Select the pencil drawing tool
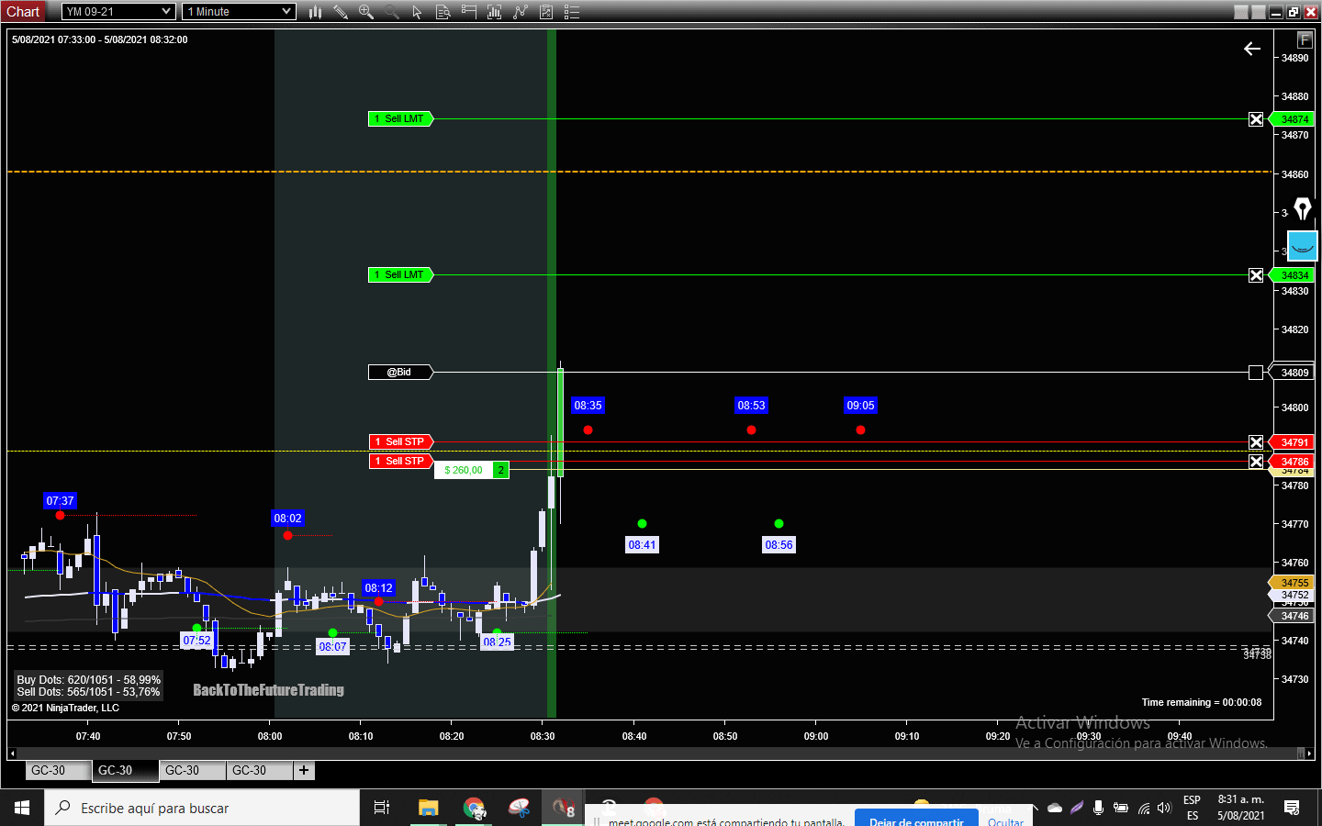This screenshot has height=826, width=1322. 342,12
